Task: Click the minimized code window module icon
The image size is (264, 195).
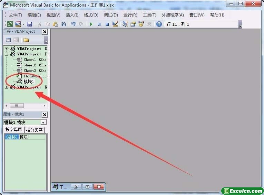Action: (55, 187)
